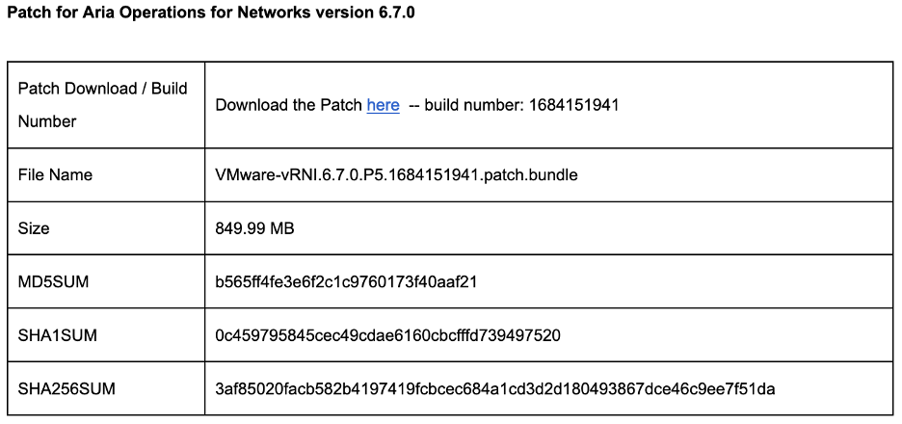Screen dimensions: 902x424
Task: Select the "Patch Download / Build" label line
Action: pos(103,89)
